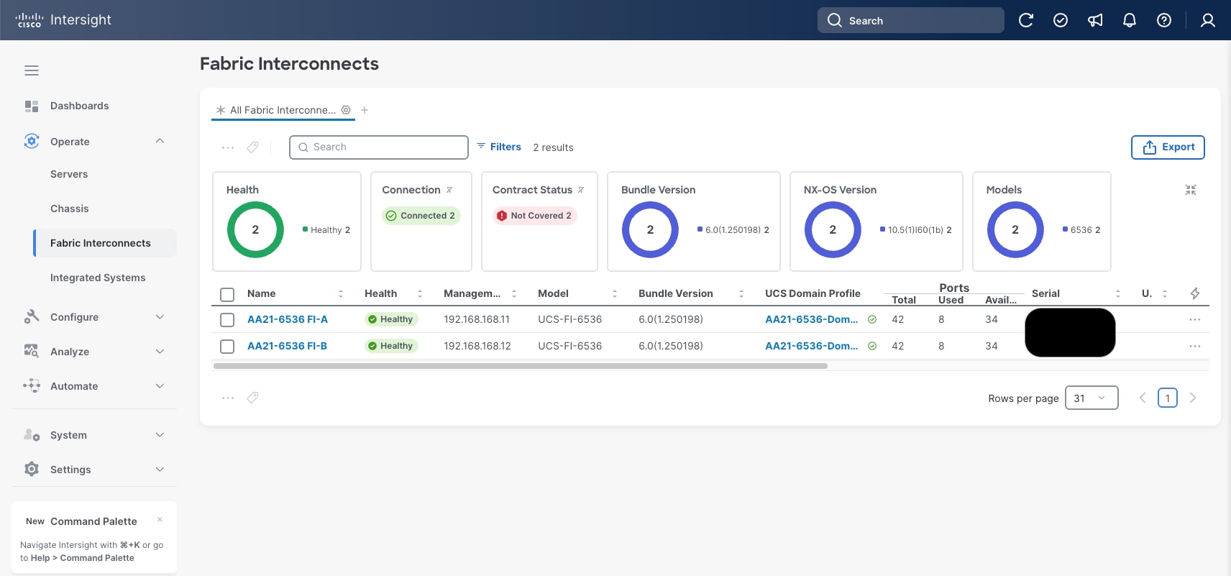1231x576 pixels.
Task: Collapse the summary widgets panel icon
Action: click(x=1190, y=190)
